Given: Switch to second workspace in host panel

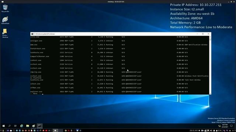Looking at the screenshot, I should tap(60, 131).
